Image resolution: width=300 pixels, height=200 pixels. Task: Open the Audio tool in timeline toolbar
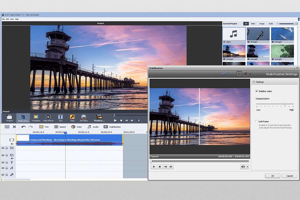click(93, 127)
